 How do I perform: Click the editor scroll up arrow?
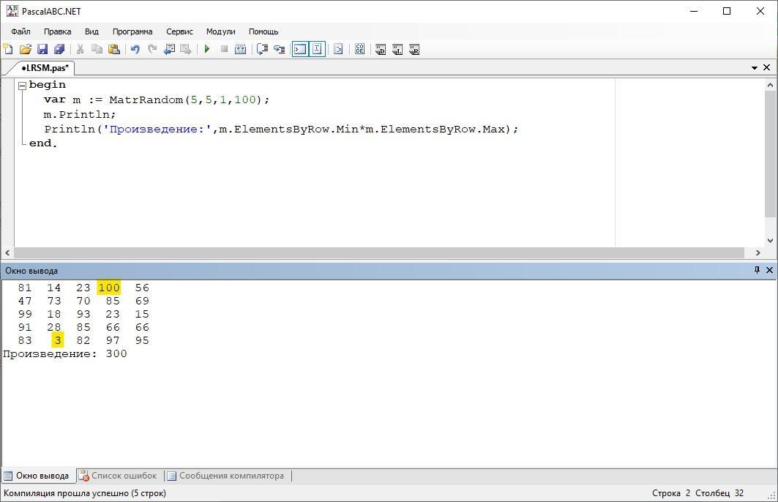(770, 85)
